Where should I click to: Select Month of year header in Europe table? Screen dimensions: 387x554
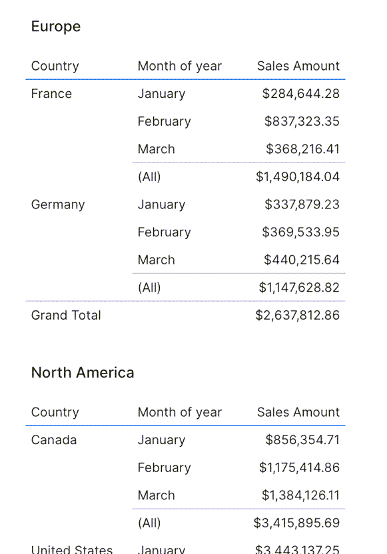tap(180, 66)
